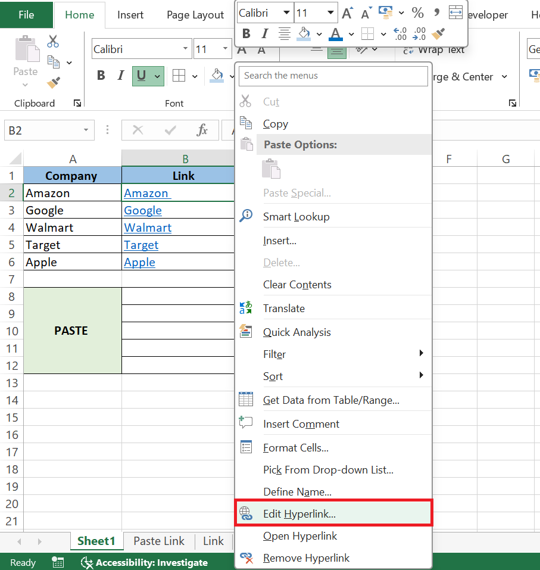Click Decrease Font Size in the mini toolbar
Image resolution: width=540 pixels, height=570 pixels.
[x=366, y=13]
